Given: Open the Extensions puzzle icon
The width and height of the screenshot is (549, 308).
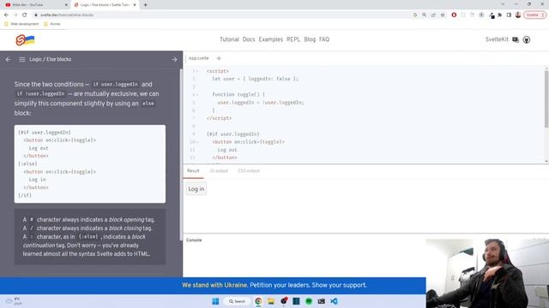Looking at the screenshot, I should coord(499,15).
